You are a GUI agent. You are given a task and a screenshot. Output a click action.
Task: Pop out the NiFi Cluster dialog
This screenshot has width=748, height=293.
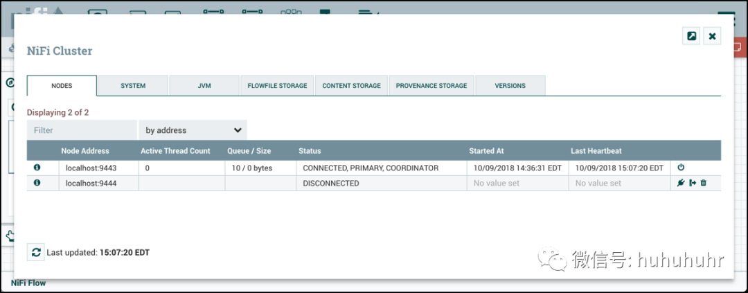(x=691, y=36)
